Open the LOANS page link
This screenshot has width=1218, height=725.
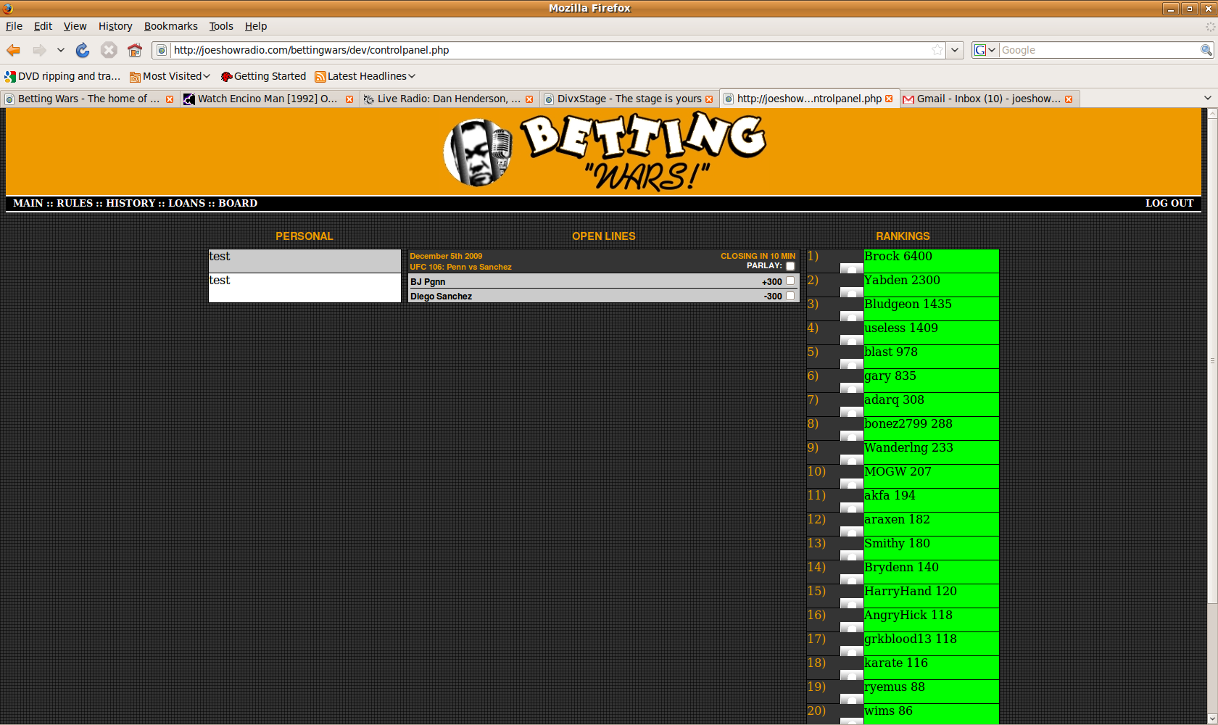point(187,203)
